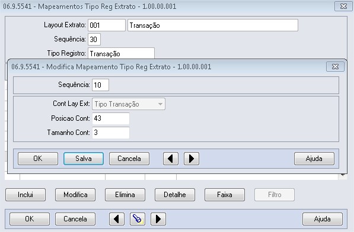Cancel the Modifica Mapeamento dialog
This screenshot has height=232, width=354.
pos(129,159)
